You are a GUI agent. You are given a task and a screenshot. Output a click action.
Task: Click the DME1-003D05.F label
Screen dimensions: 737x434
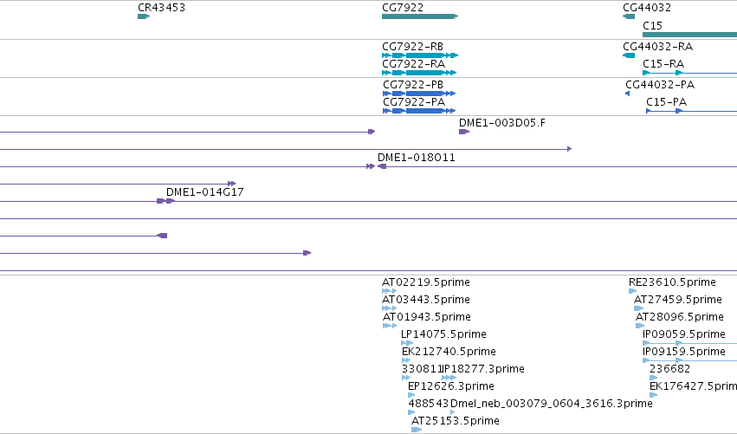pyautogui.click(x=502, y=123)
